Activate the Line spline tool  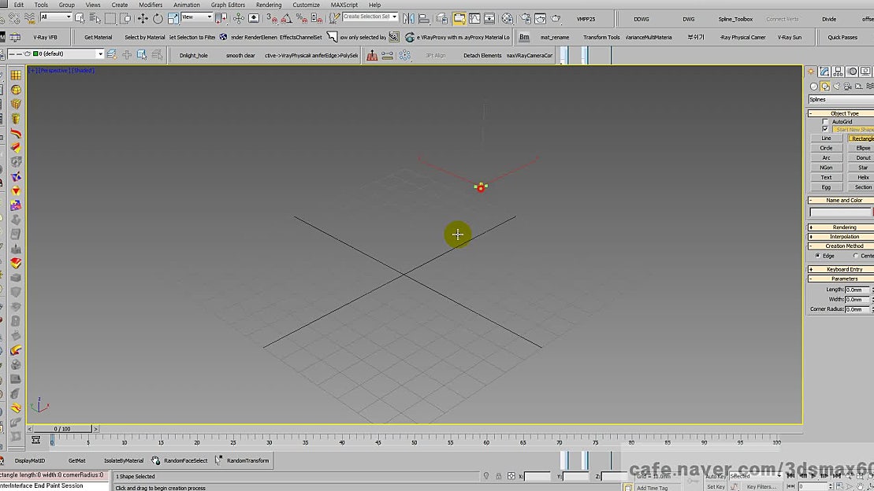pos(825,138)
